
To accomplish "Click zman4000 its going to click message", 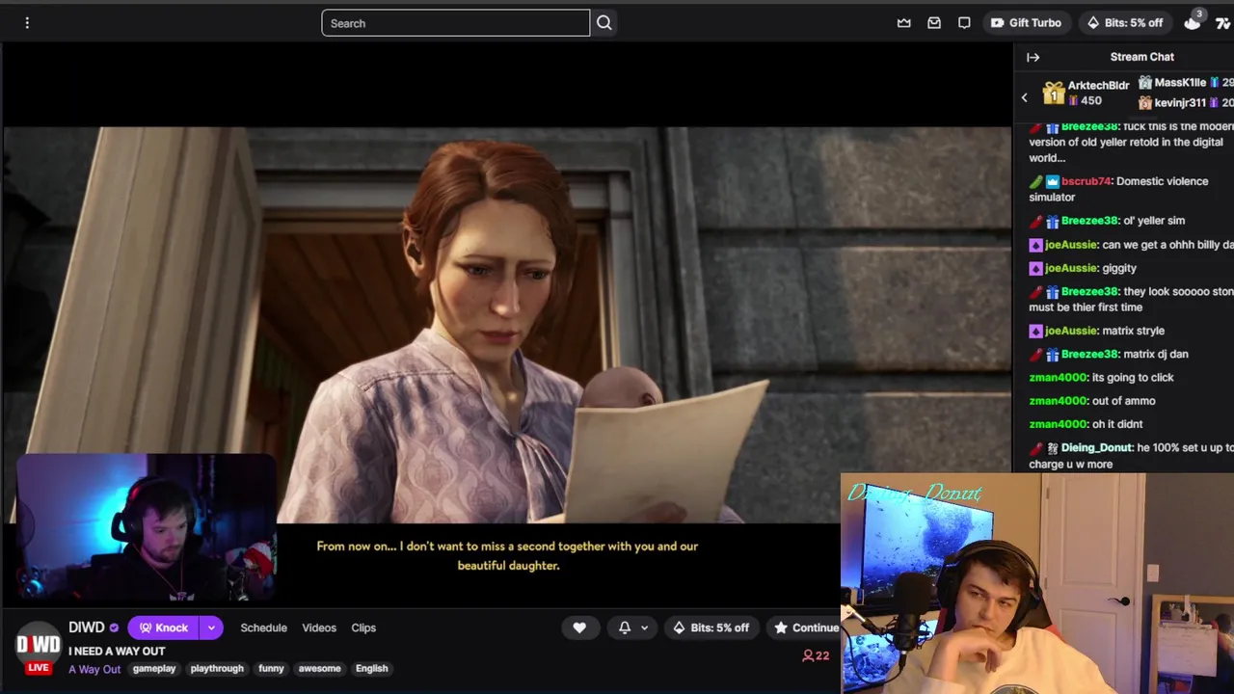I will (1101, 378).
